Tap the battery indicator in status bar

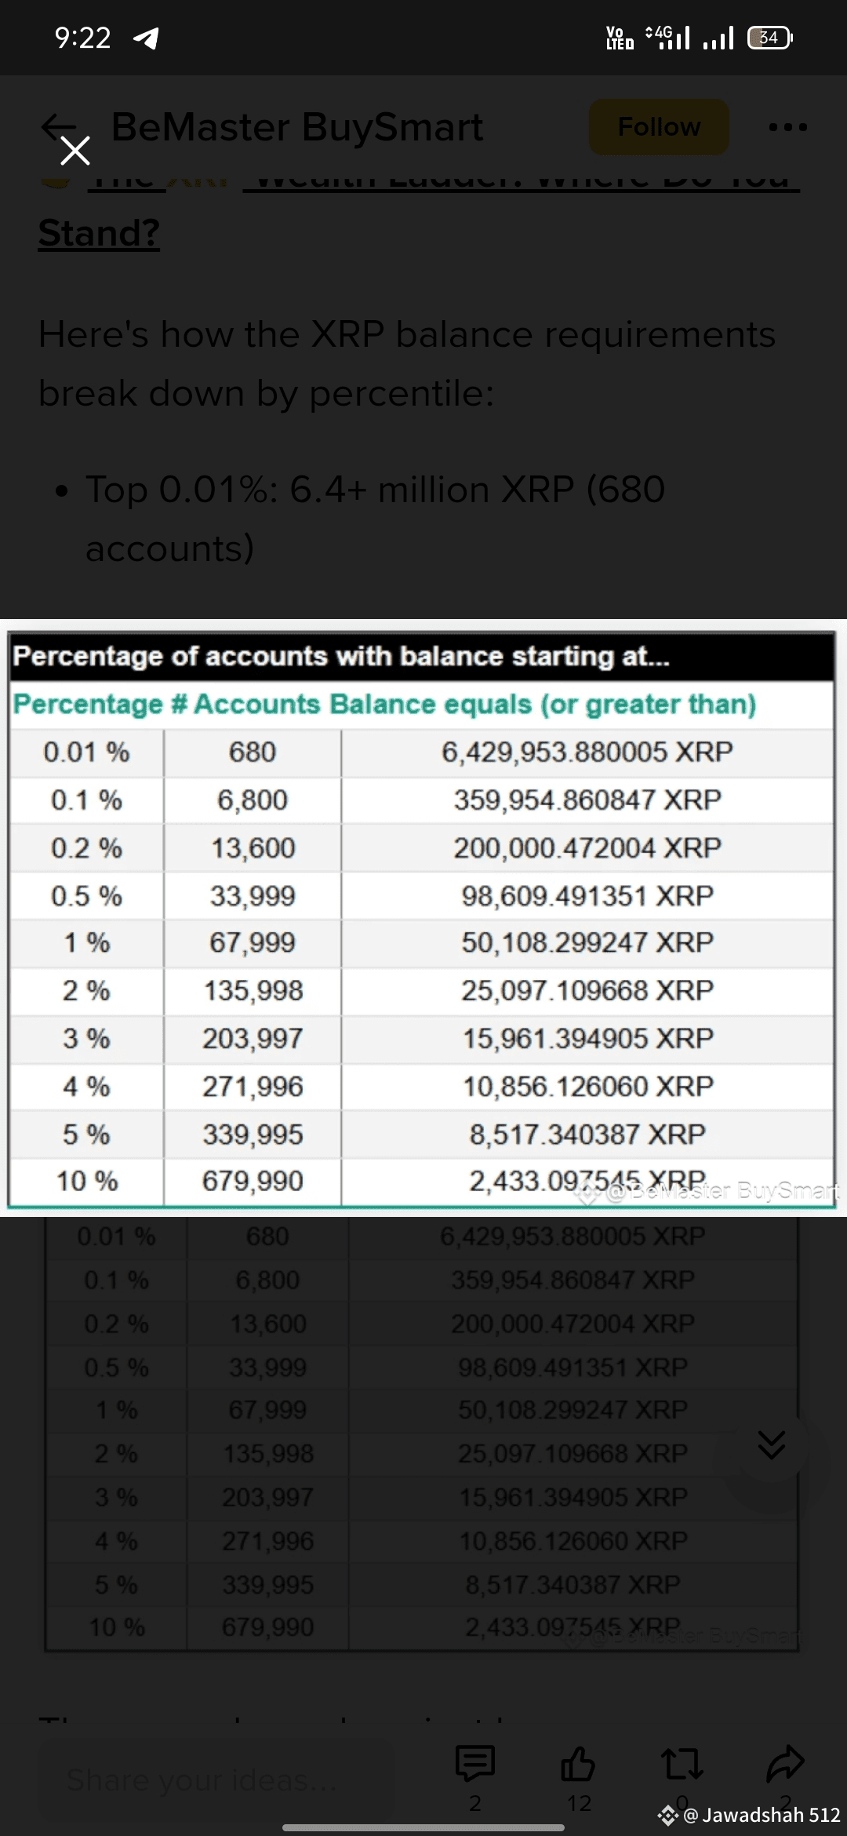[x=769, y=38]
